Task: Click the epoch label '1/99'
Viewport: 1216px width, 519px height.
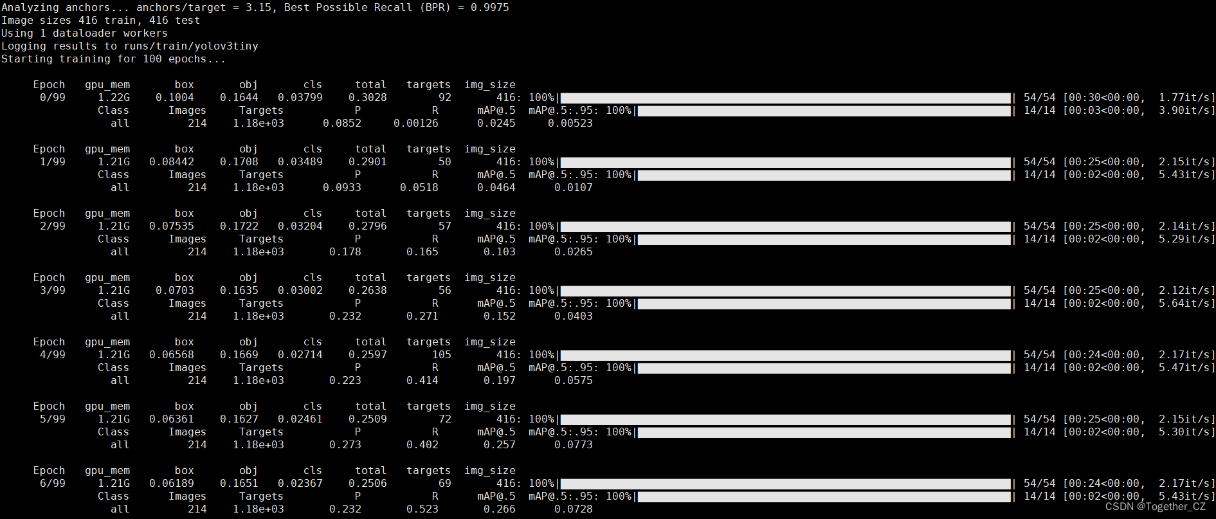Action: (x=53, y=162)
